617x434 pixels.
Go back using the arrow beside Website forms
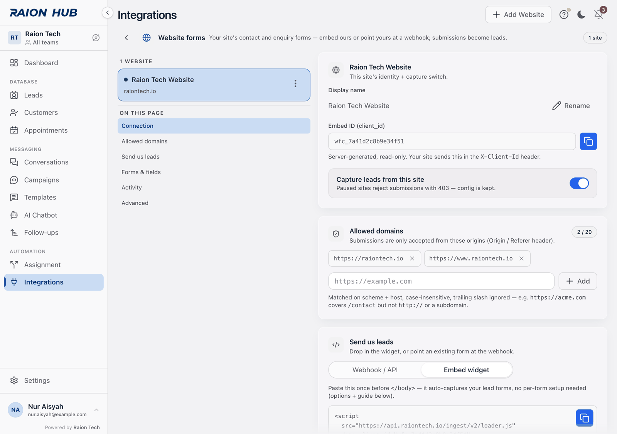pyautogui.click(x=126, y=38)
